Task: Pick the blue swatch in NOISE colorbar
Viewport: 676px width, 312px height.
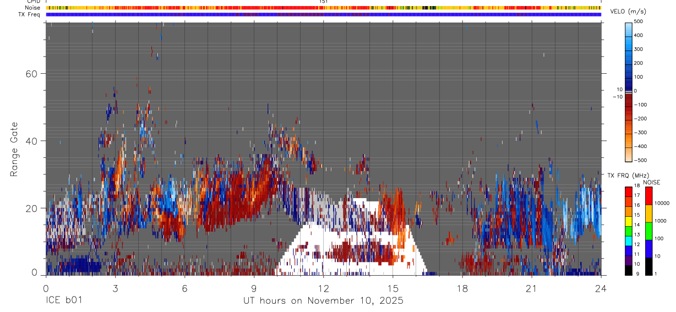Action: click(649, 249)
